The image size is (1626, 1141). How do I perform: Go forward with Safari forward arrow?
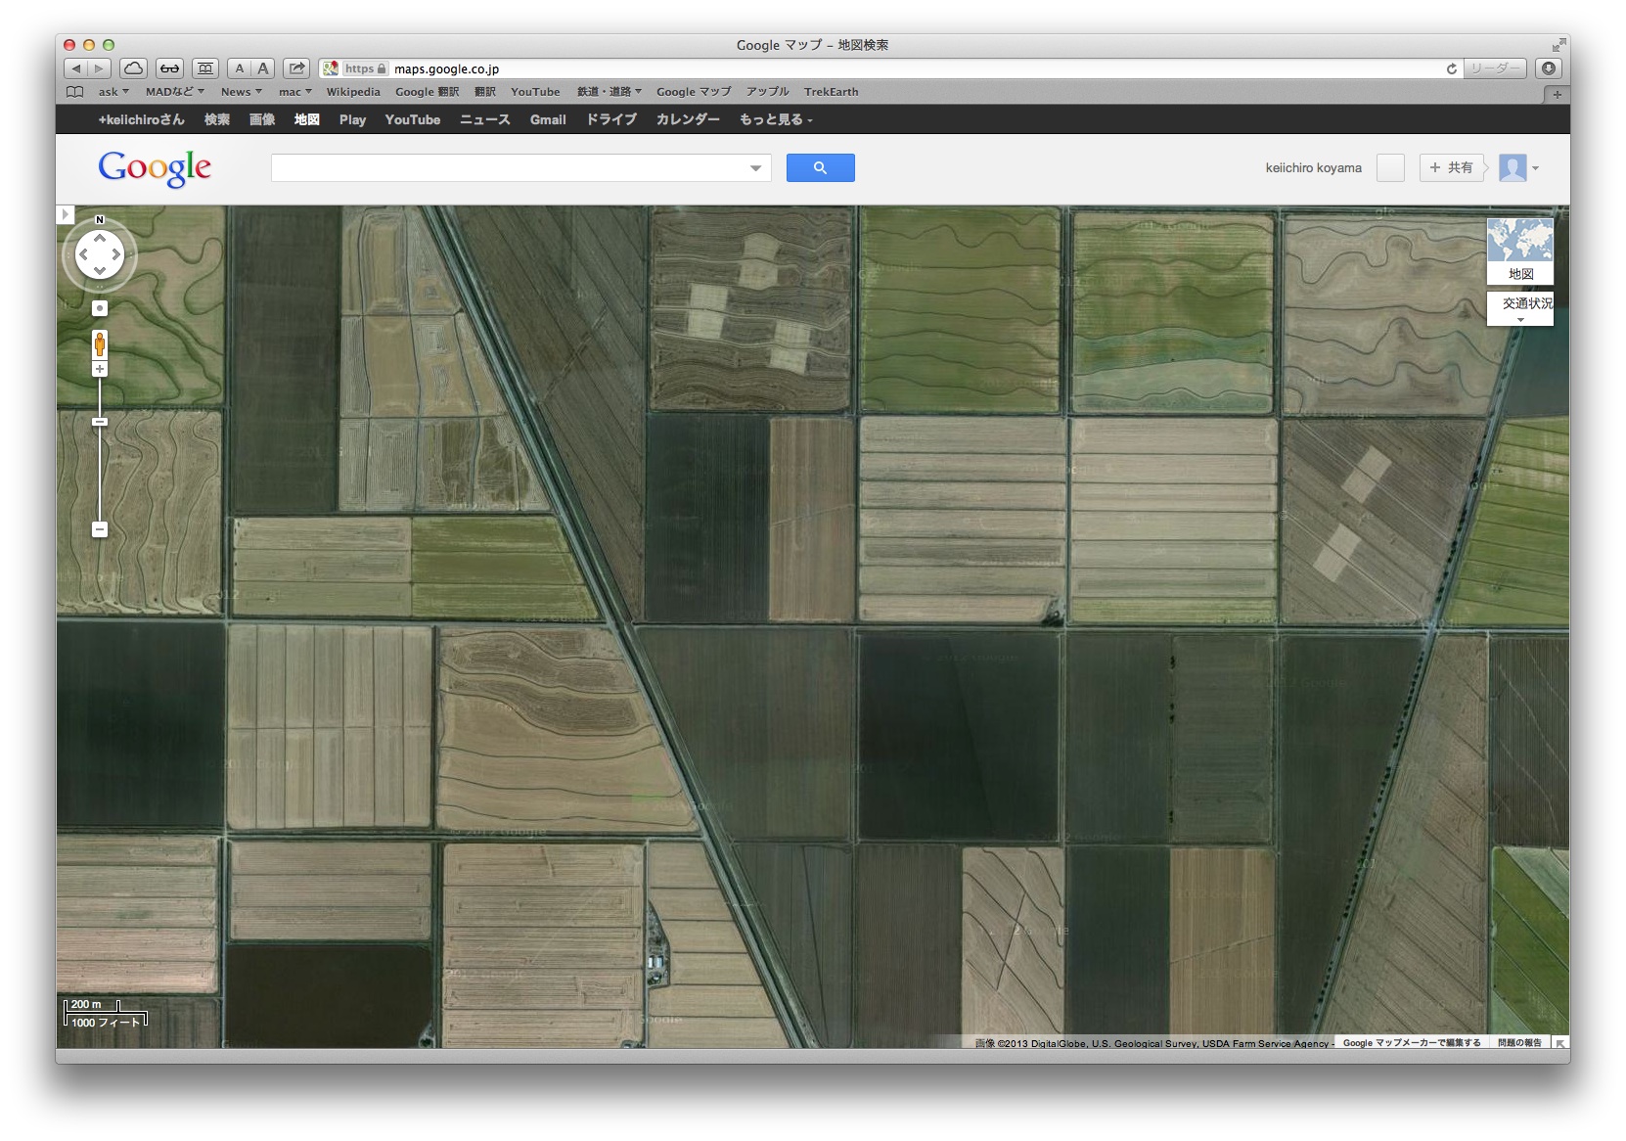coord(99,68)
